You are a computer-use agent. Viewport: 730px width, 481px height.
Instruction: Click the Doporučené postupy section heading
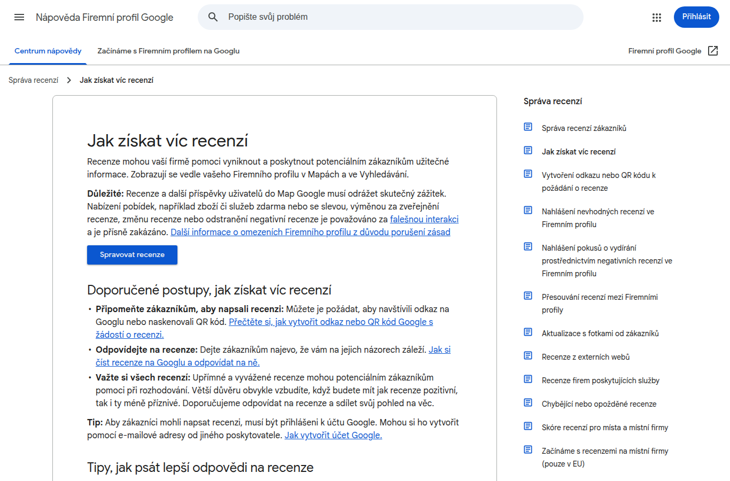209,290
